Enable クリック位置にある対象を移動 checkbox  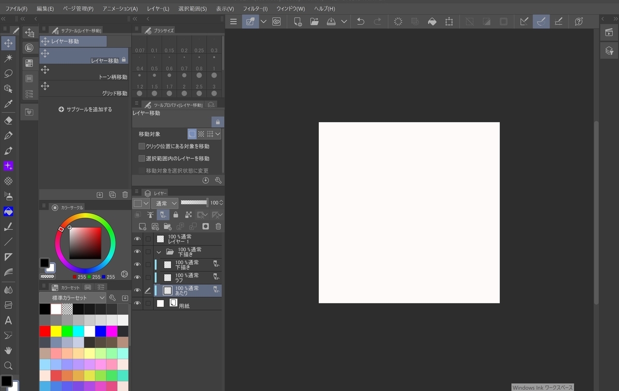pyautogui.click(x=142, y=146)
